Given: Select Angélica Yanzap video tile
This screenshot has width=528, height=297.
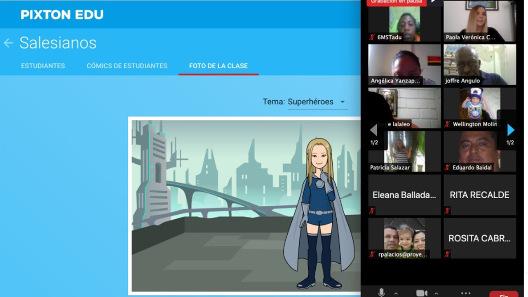Looking at the screenshot, I should (404, 65).
